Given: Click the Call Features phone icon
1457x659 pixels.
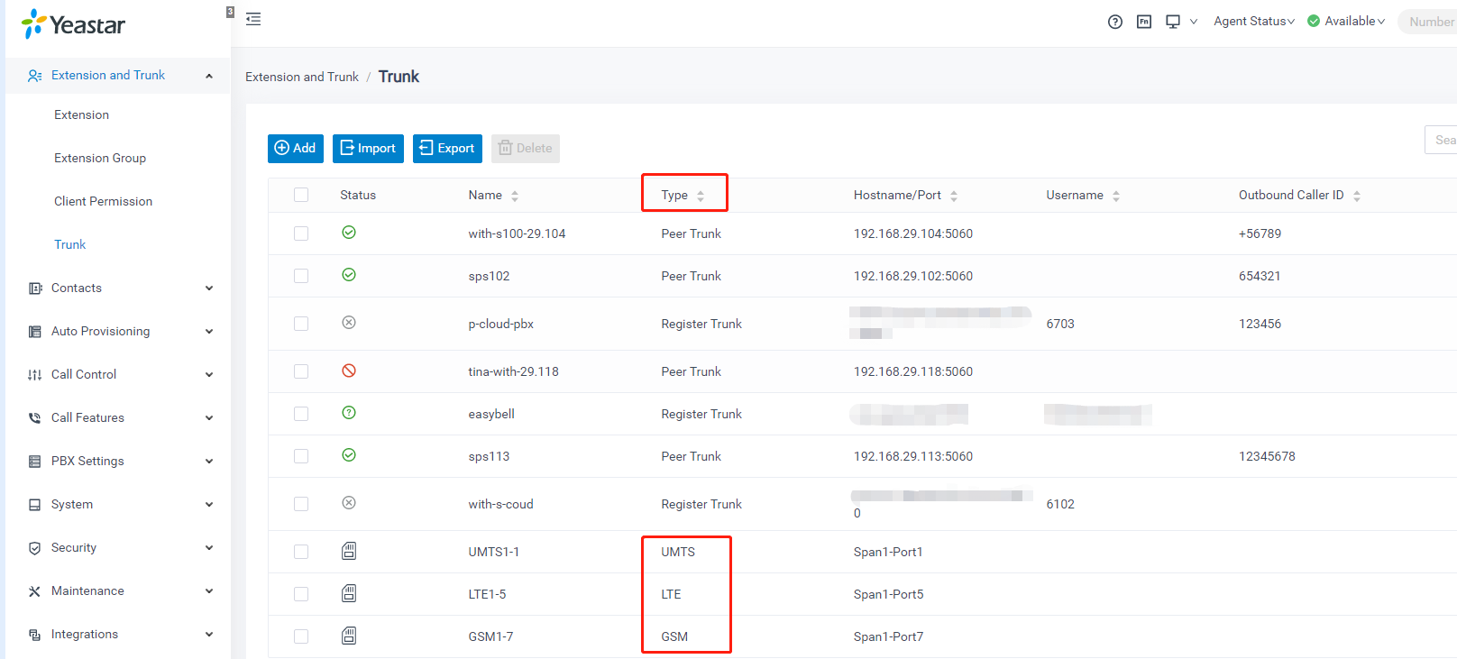Looking at the screenshot, I should point(35,418).
